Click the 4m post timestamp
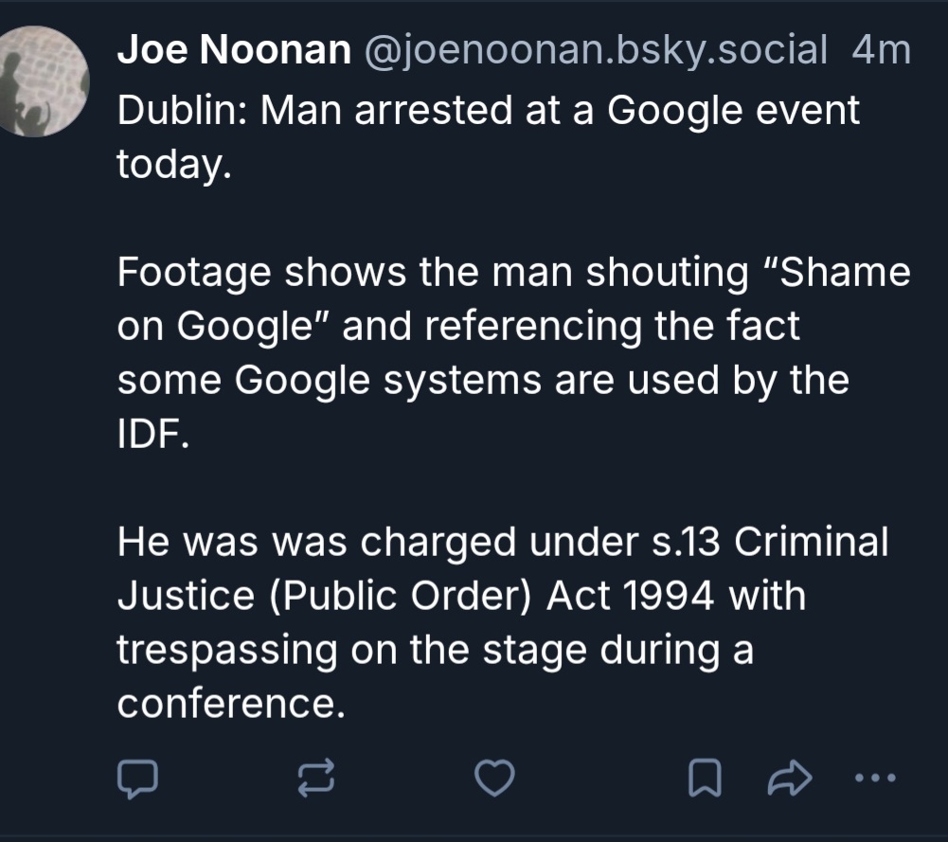Viewport: 948px width, 842px height. [x=881, y=51]
